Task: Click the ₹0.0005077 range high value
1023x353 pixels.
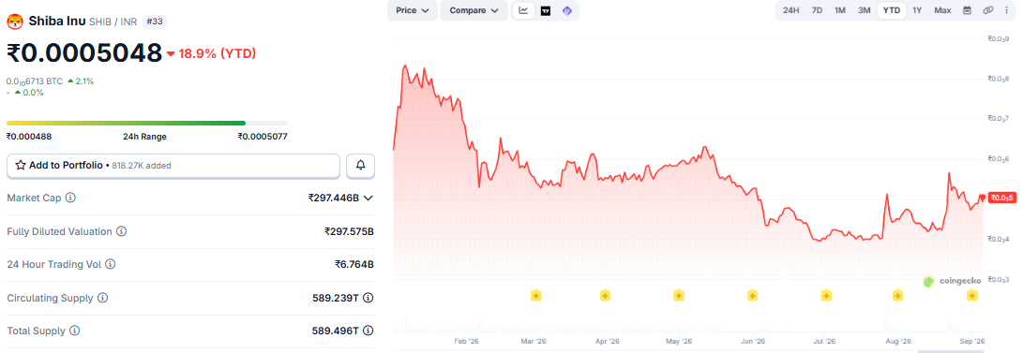Action: [263, 137]
